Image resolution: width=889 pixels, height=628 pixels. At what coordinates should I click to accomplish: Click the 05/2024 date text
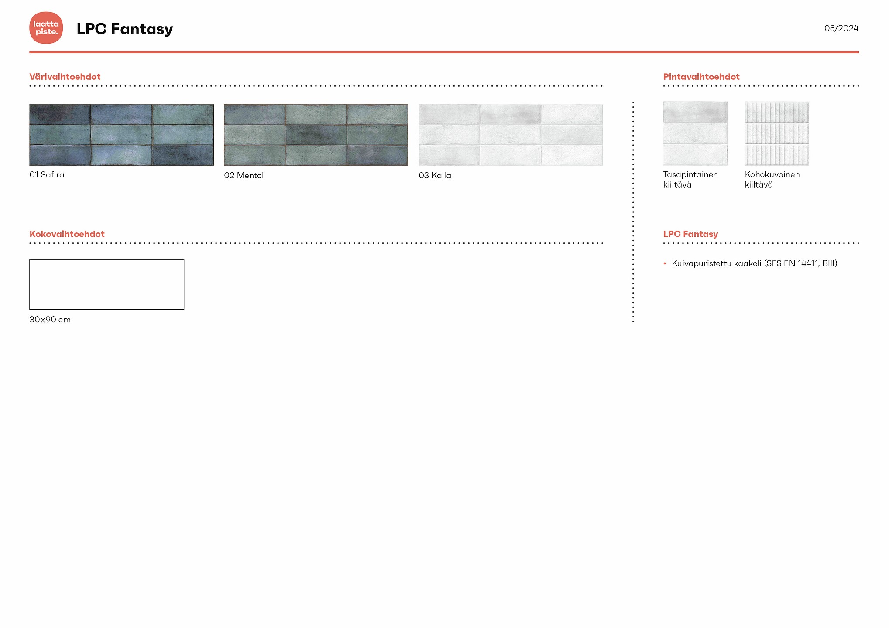[841, 28]
